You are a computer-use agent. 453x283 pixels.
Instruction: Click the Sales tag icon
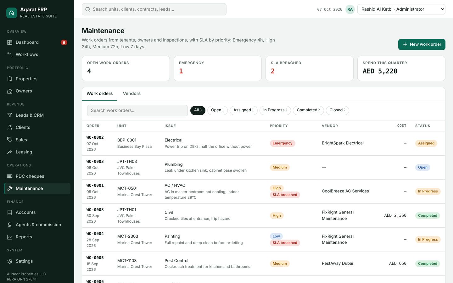[10, 140]
